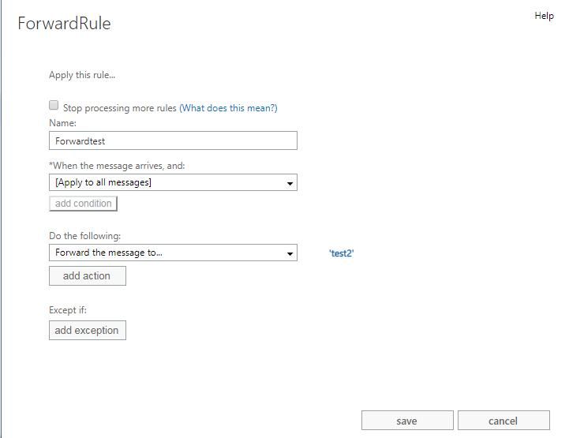This screenshot has height=438, width=569.
Task: Click the 'Except if:' label
Action: click(68, 310)
